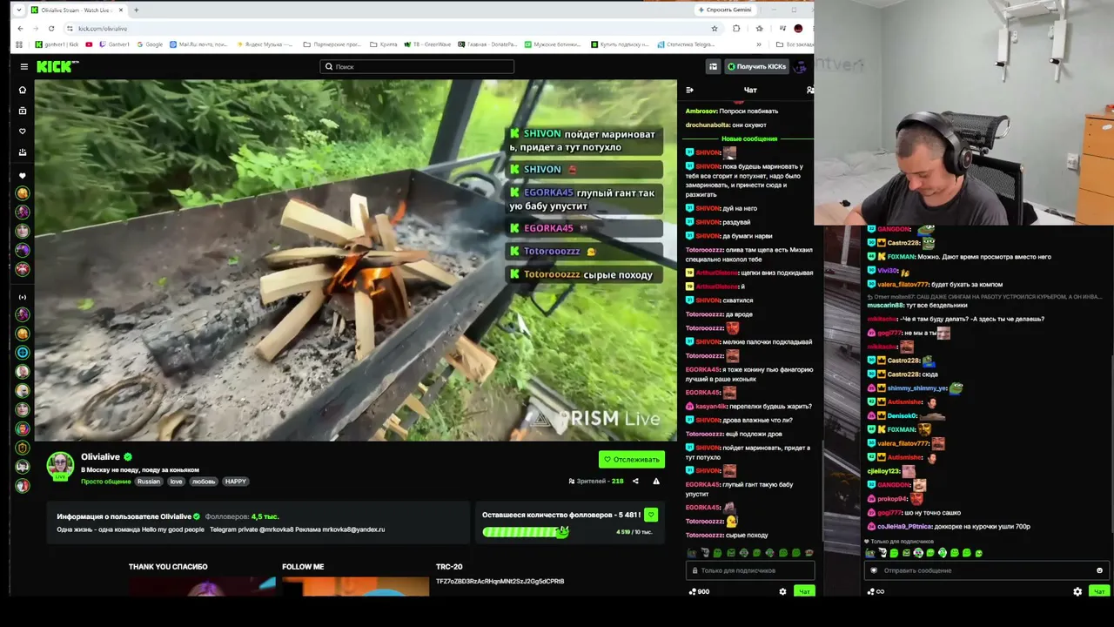Go back with browser back arrow
This screenshot has width=1114, height=627.
pyautogui.click(x=20, y=28)
